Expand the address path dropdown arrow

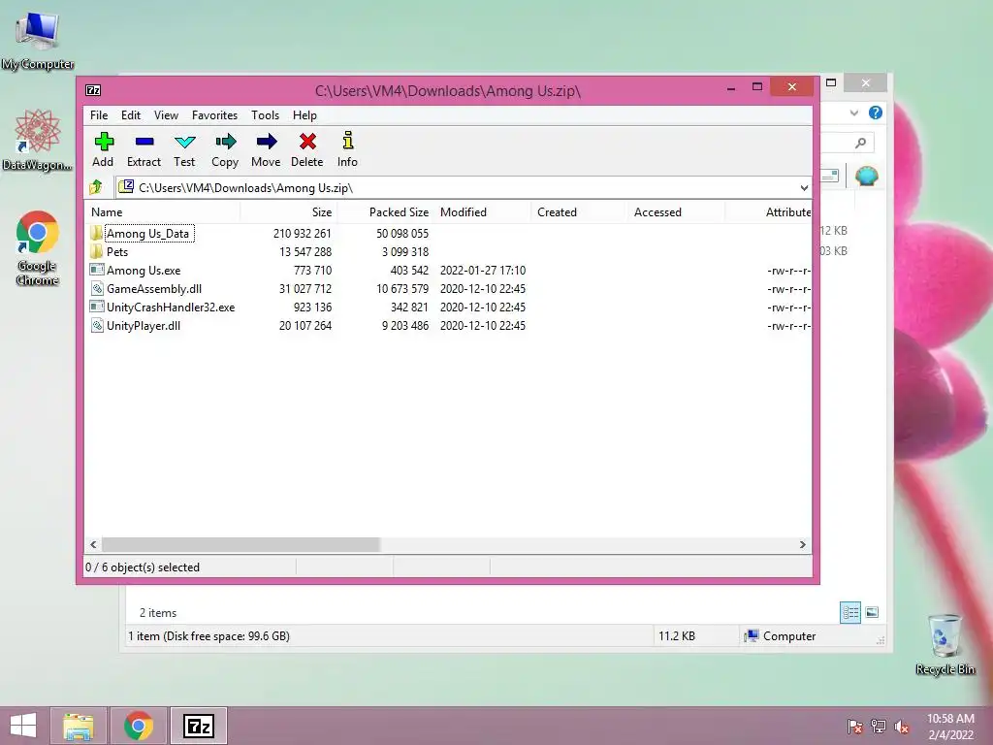coord(804,187)
